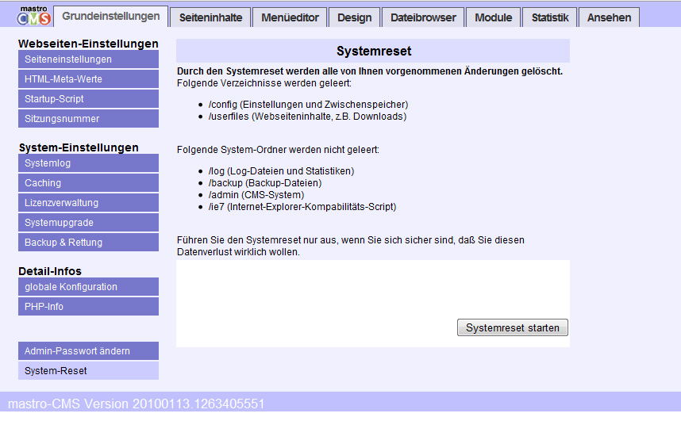This screenshot has width=681, height=440.
Task: Open the Startup-Script settings
Action: pos(88,99)
